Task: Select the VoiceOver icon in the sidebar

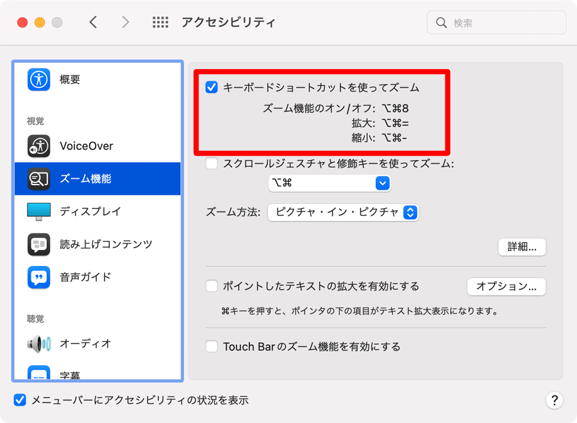Action: click(x=38, y=146)
